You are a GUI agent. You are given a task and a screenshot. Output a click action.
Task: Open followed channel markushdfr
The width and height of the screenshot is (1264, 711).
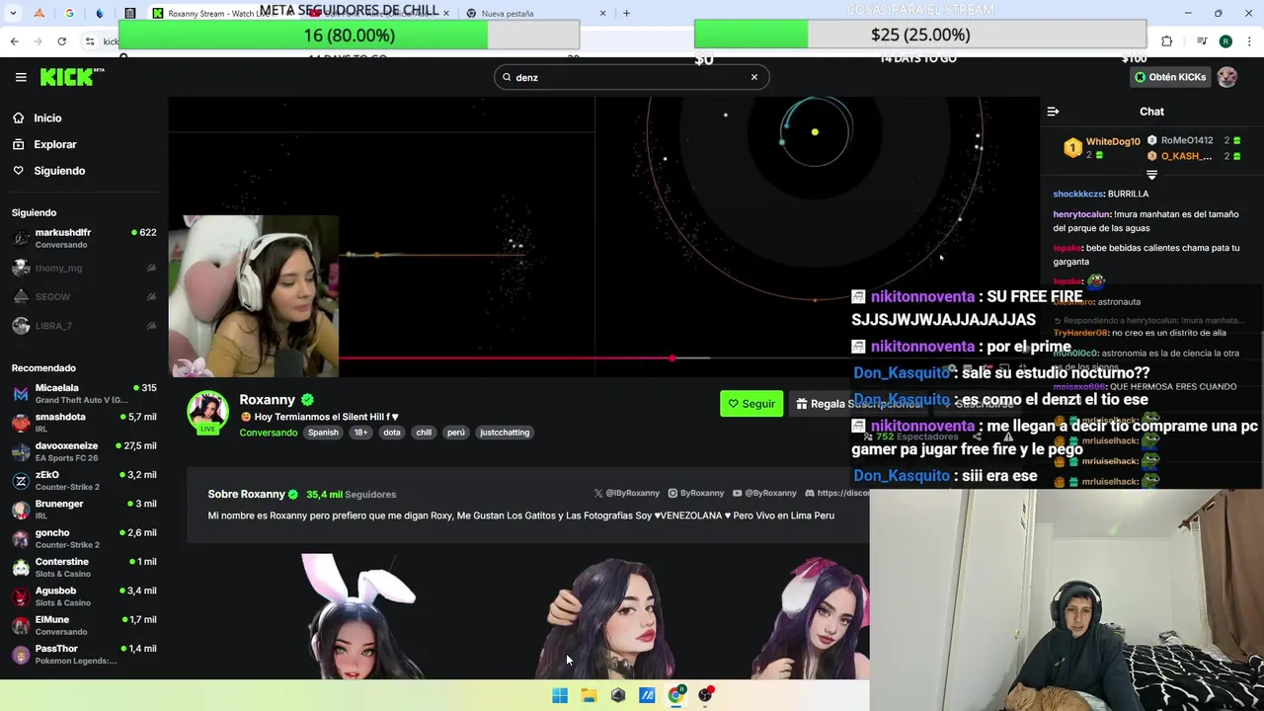[84, 238]
